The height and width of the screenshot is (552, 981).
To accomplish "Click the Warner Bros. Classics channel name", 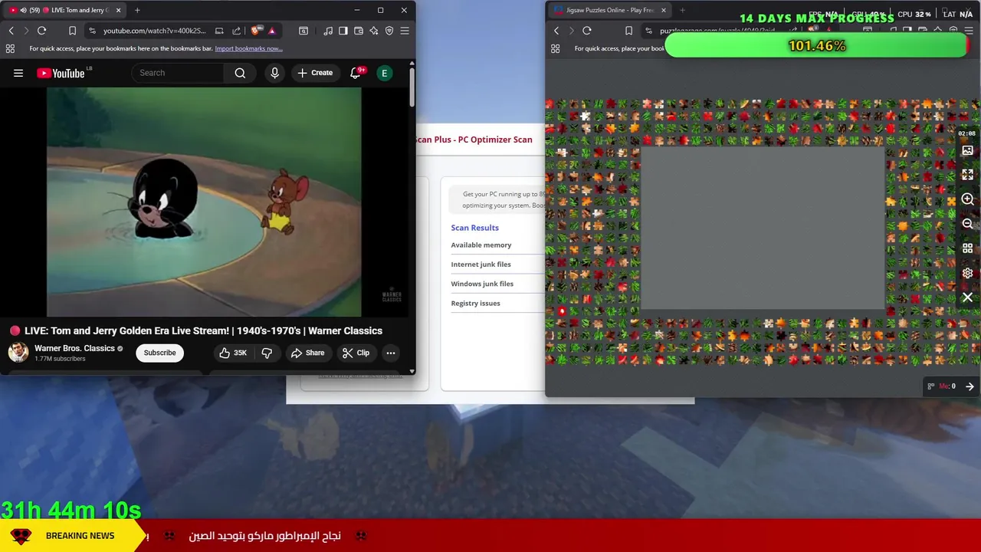I will pyautogui.click(x=74, y=348).
